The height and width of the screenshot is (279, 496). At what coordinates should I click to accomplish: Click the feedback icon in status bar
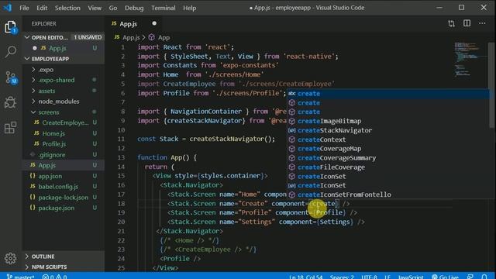point(470,277)
